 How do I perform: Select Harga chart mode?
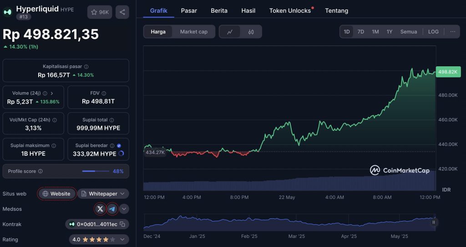pyautogui.click(x=158, y=32)
